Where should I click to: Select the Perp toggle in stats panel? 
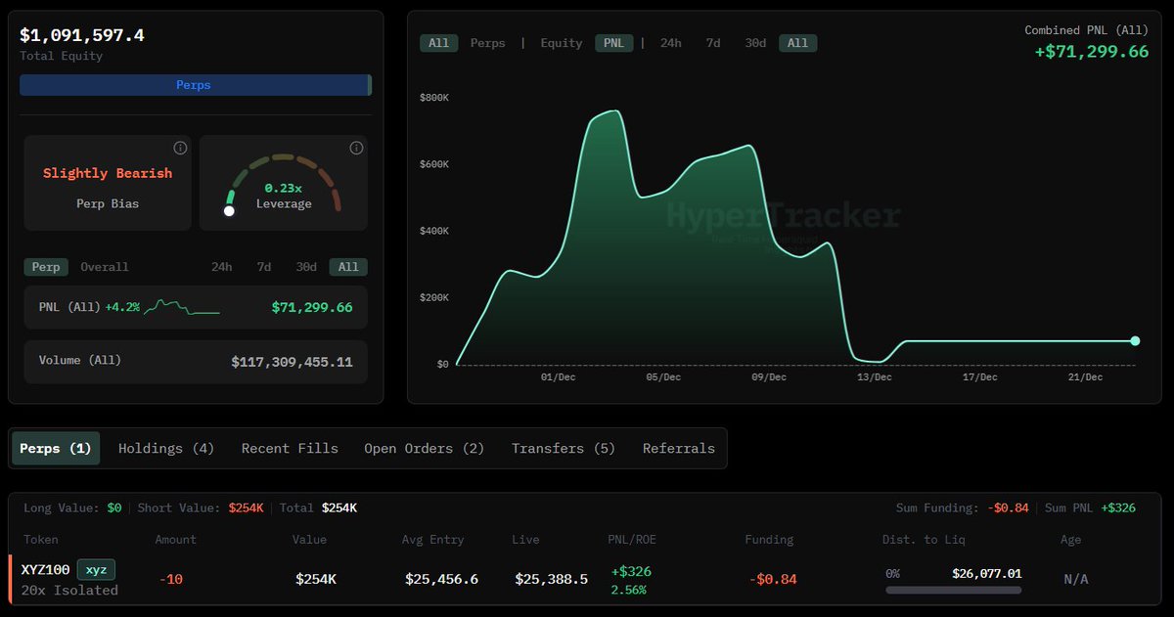click(x=46, y=267)
